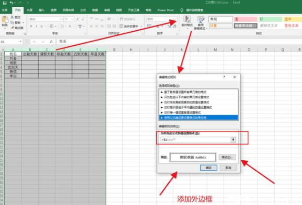Click the Align Right icon
302x205 pixels.
click(x=102, y=26)
